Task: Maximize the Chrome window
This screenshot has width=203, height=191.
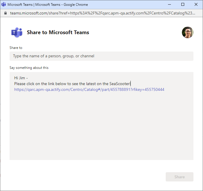Action: pos(183,5)
